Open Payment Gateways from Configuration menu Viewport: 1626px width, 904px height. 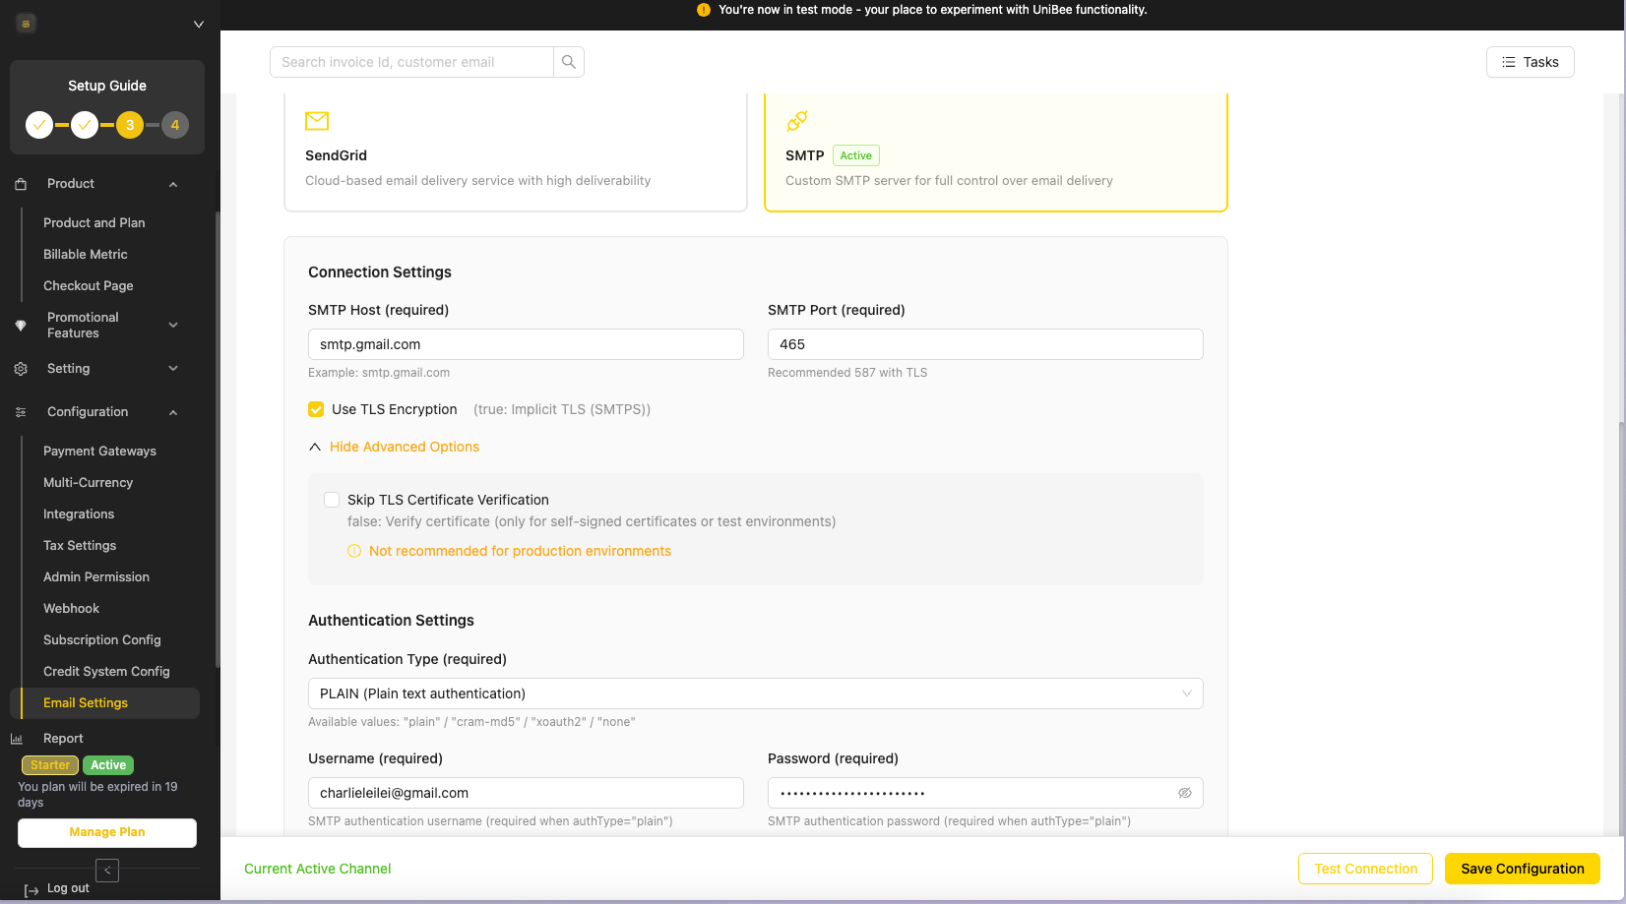[x=99, y=451]
